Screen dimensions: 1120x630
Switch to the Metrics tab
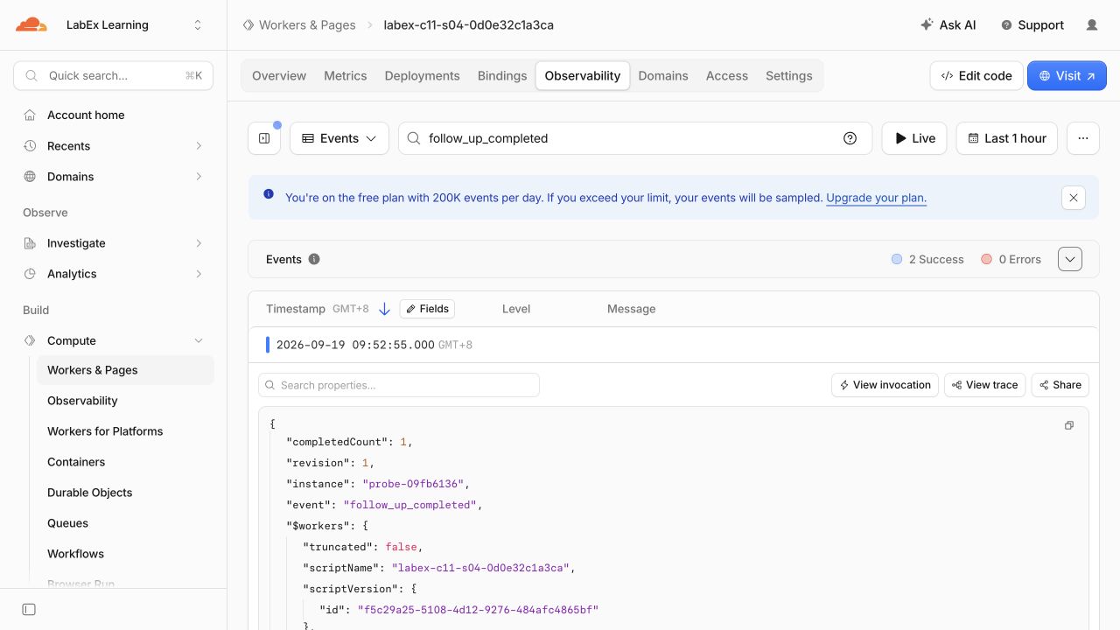click(346, 76)
